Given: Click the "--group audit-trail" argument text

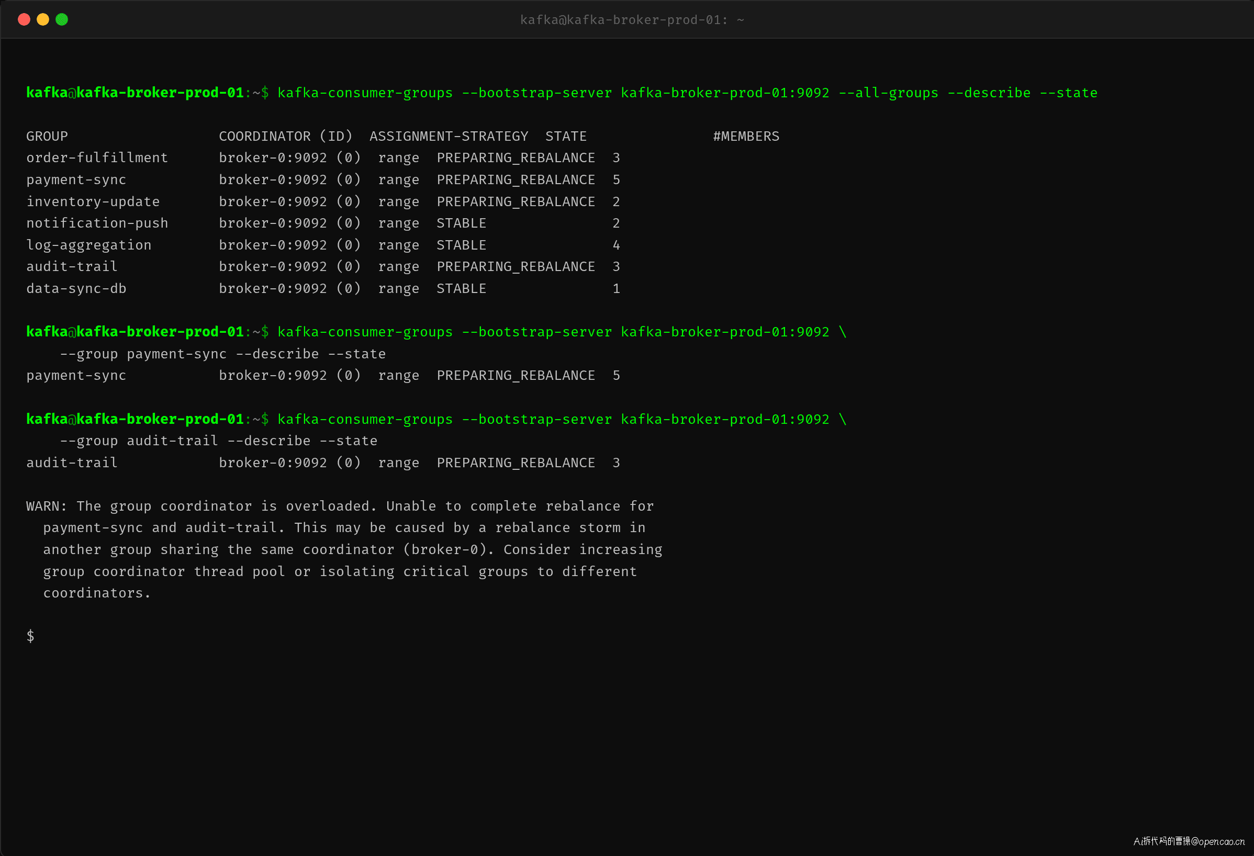Looking at the screenshot, I should tap(139, 441).
